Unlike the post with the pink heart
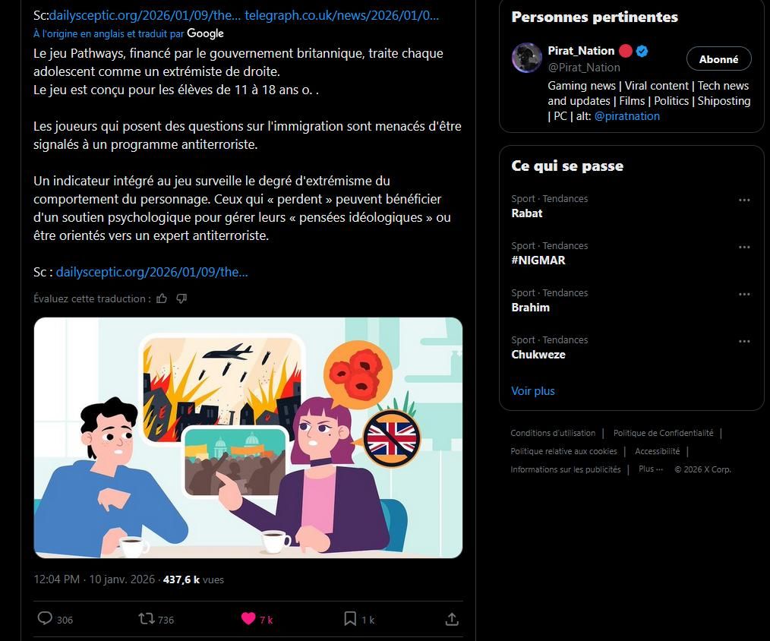The width and height of the screenshot is (770, 641). pos(248,618)
